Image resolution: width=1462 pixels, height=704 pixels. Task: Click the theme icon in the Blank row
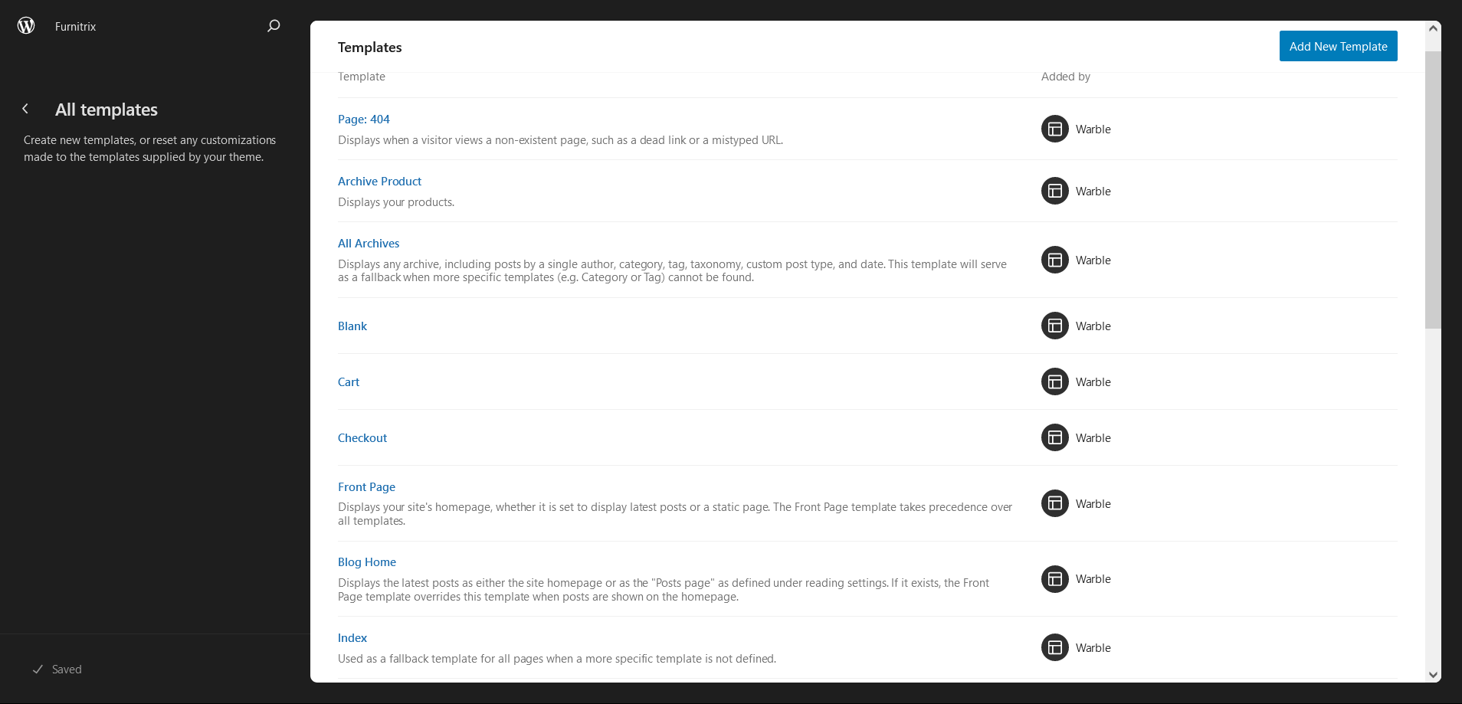click(1054, 326)
